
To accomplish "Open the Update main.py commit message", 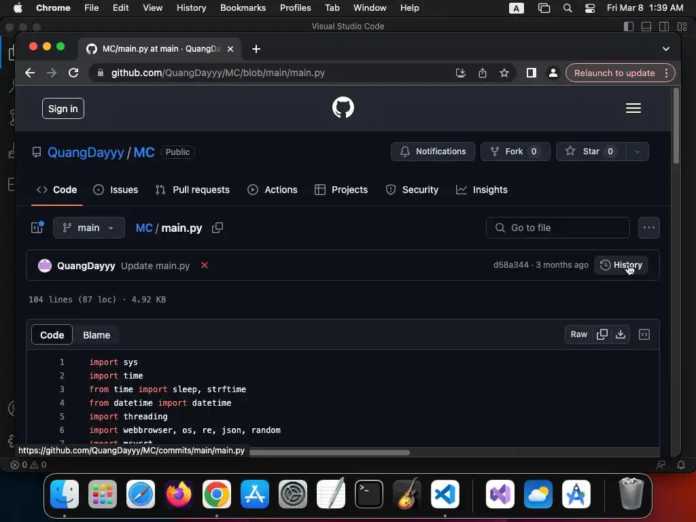I will click(156, 266).
